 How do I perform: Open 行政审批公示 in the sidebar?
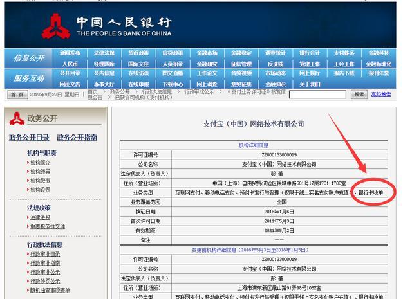44,272
